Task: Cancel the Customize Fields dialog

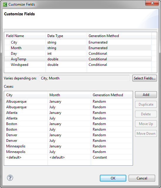Action: click(142, 178)
